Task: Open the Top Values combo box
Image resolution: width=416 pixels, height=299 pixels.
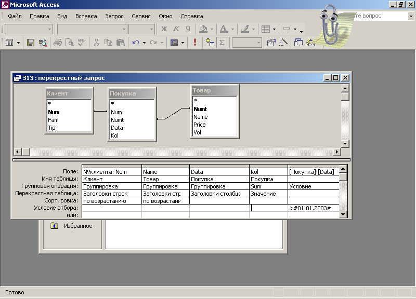Action: [x=246, y=43]
